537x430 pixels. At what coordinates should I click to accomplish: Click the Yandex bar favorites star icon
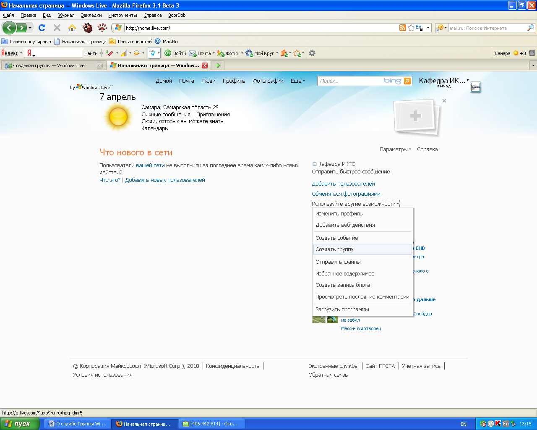[297, 53]
